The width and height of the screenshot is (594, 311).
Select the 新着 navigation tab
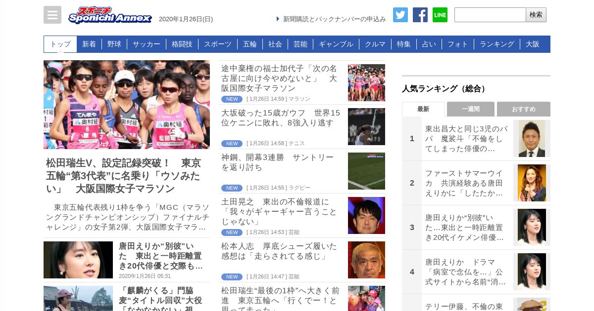[89, 44]
